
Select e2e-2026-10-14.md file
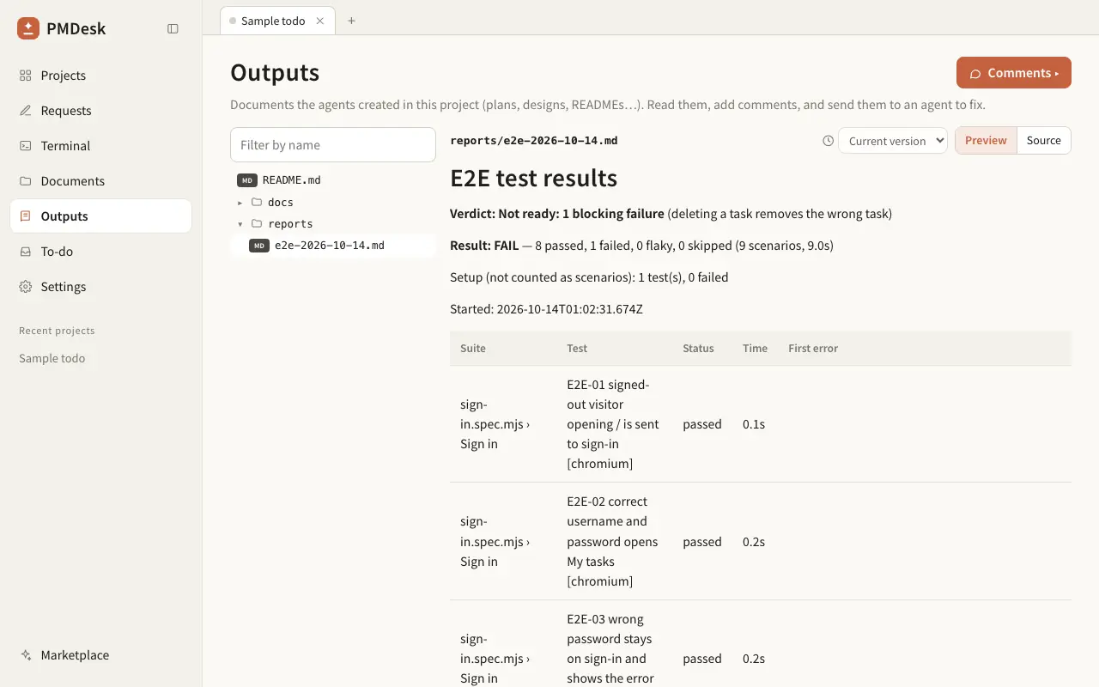coord(333,246)
